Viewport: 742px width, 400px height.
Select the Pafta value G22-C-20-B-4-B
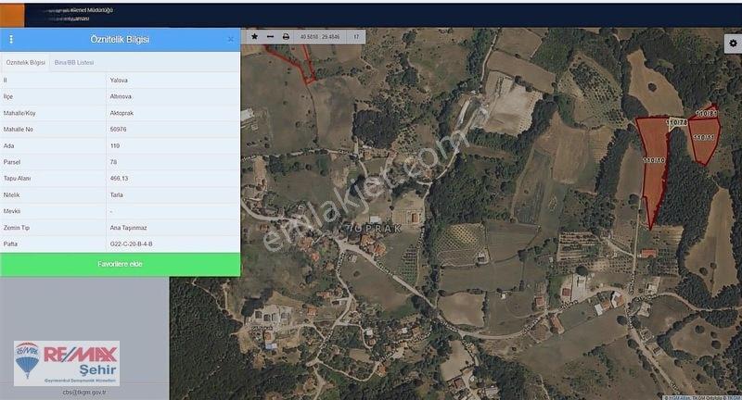131,244
